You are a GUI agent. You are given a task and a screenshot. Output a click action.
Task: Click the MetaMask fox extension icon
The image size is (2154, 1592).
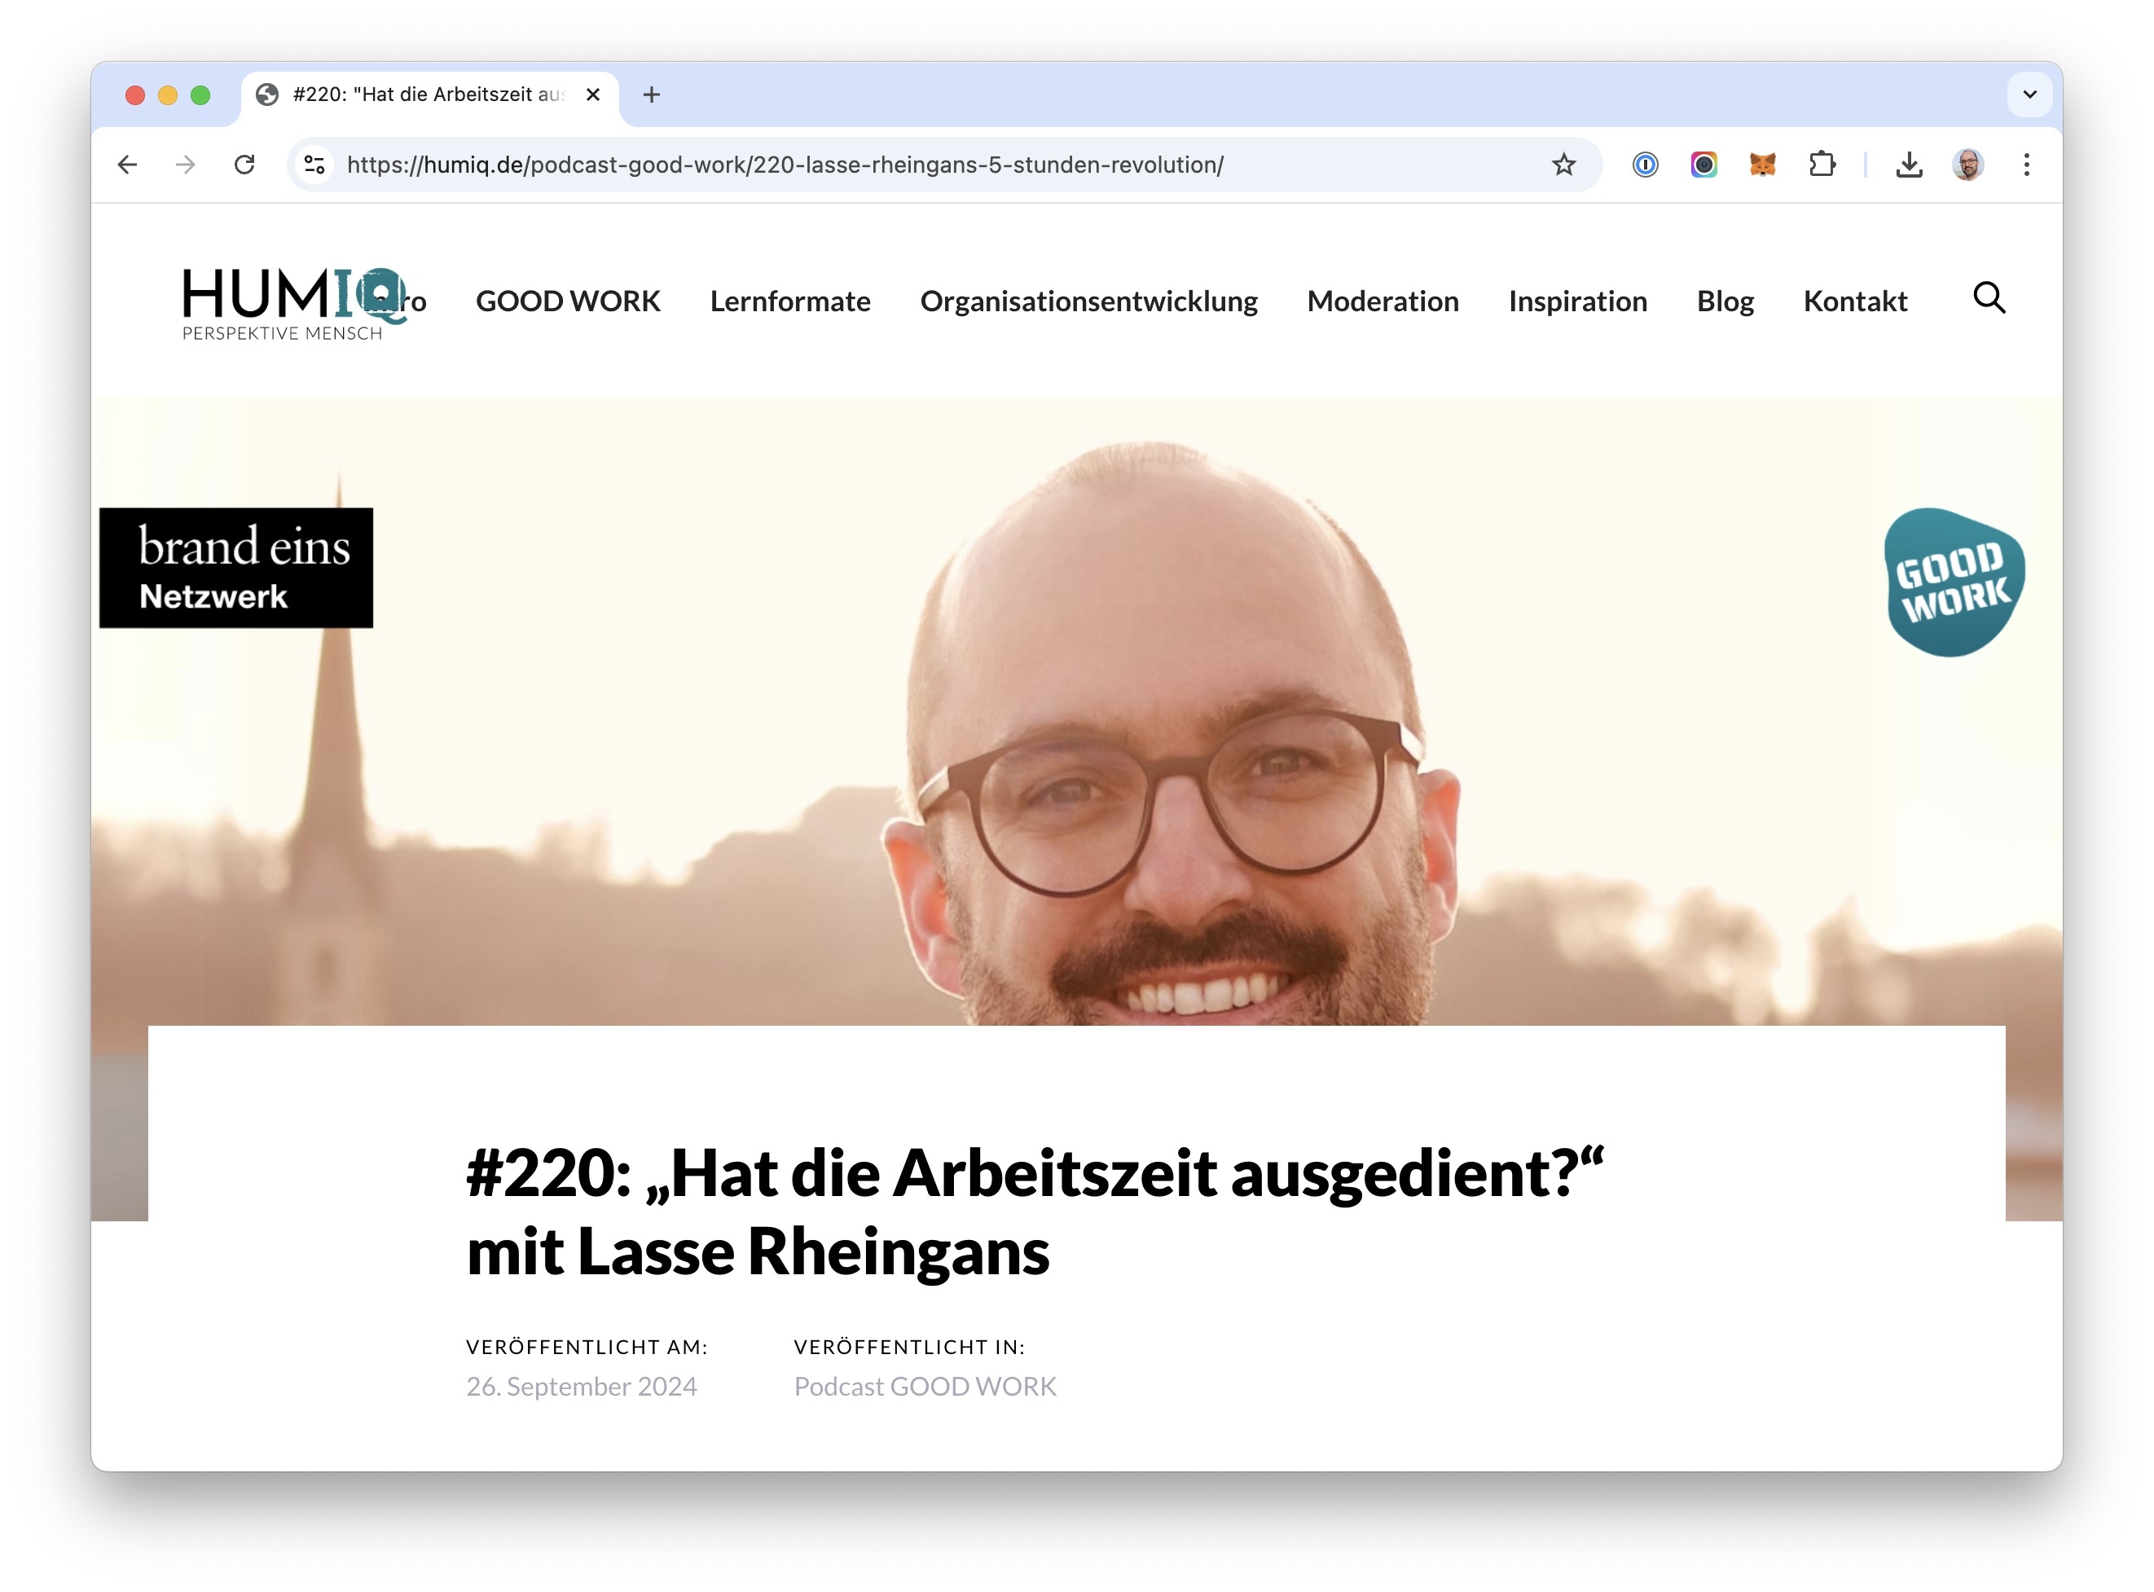click(x=1762, y=165)
